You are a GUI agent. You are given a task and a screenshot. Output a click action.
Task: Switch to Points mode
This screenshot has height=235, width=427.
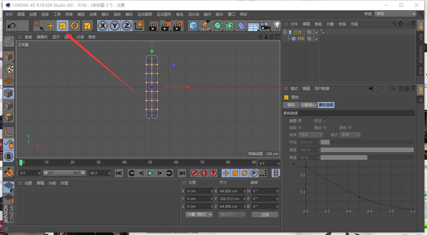(x=9, y=93)
